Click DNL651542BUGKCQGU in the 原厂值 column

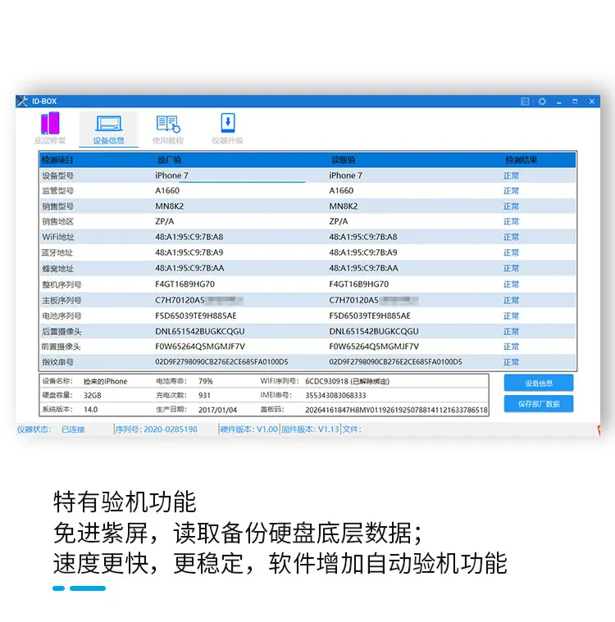click(x=200, y=331)
